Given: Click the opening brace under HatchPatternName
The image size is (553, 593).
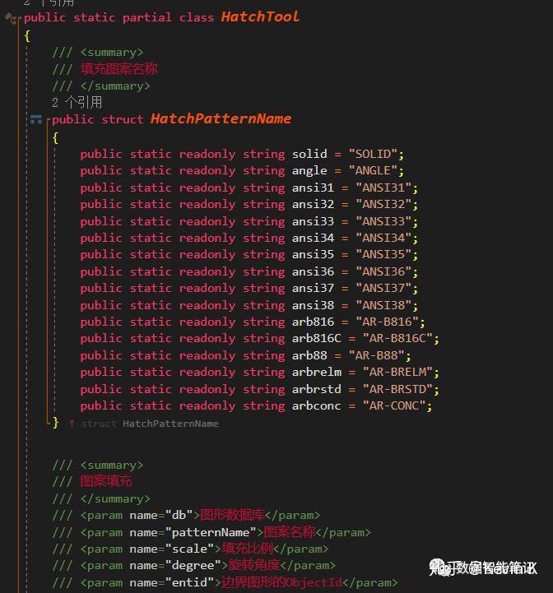Looking at the screenshot, I should pyautogui.click(x=55, y=137).
